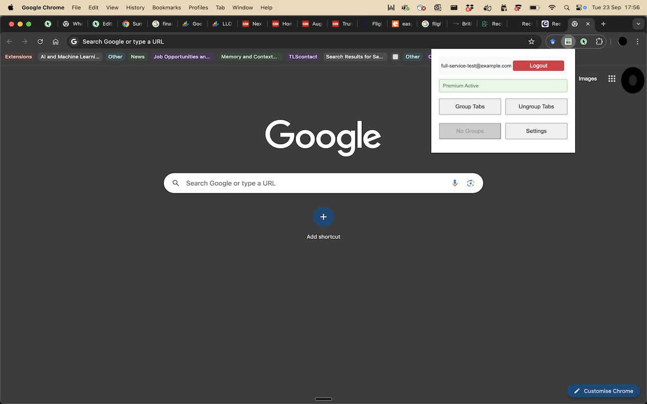This screenshot has width=647, height=404.
Task: Search by image using Google Lens icon
Action: tap(471, 183)
